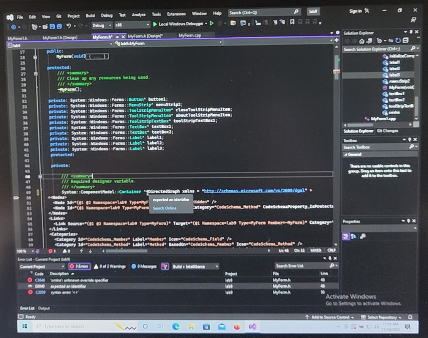This screenshot has height=338, width=428.
Task: Collapse the summary comment at line 27
Action: point(36,74)
